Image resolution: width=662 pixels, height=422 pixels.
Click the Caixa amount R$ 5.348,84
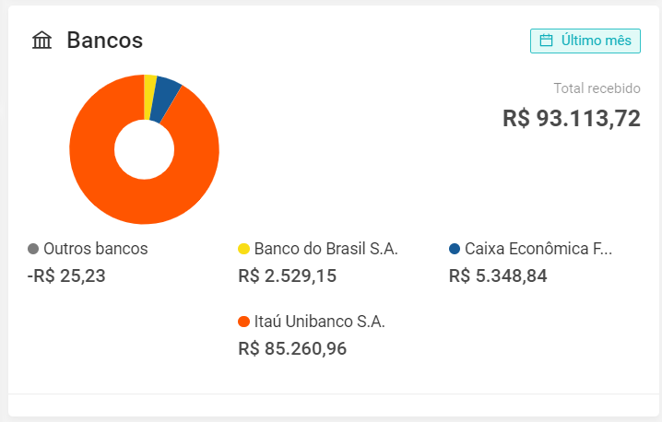click(498, 276)
